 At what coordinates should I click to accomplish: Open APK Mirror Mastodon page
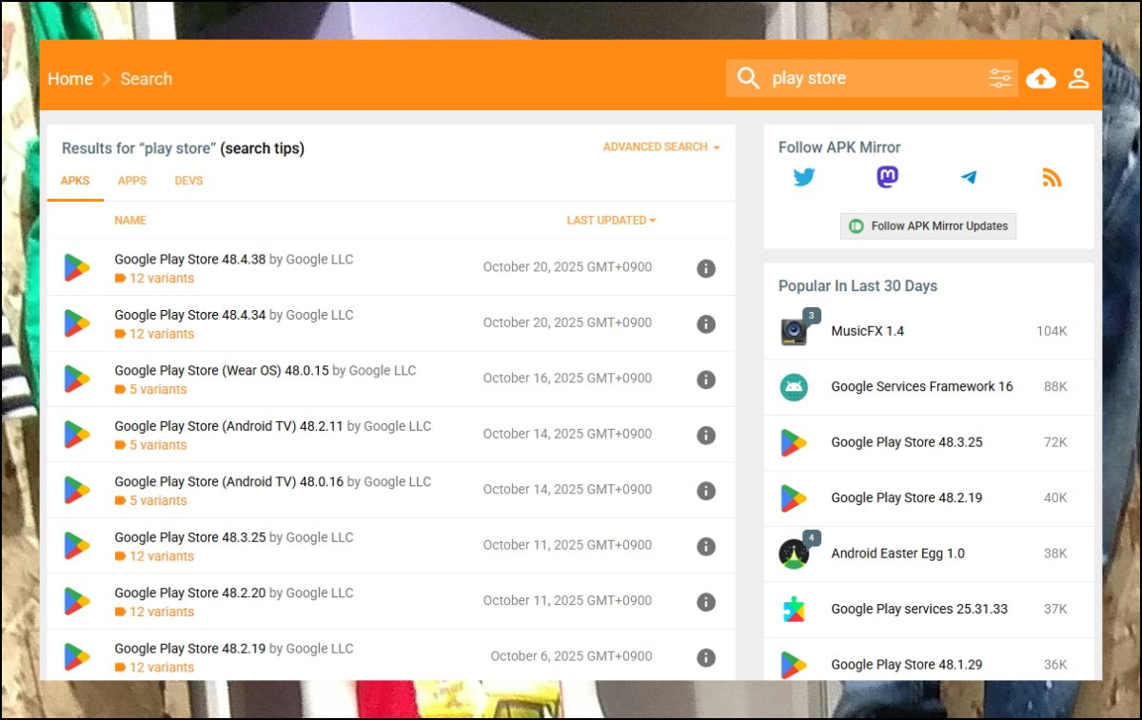pos(887,177)
